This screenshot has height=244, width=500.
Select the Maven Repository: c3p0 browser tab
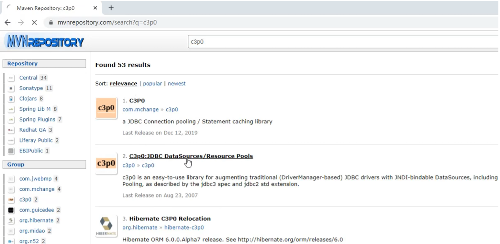[x=52, y=8]
